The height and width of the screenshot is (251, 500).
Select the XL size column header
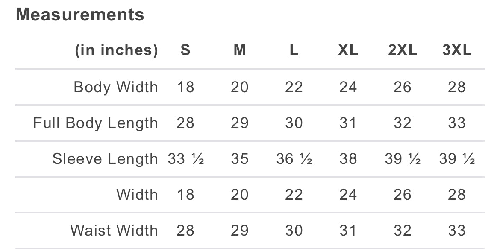coord(348,50)
